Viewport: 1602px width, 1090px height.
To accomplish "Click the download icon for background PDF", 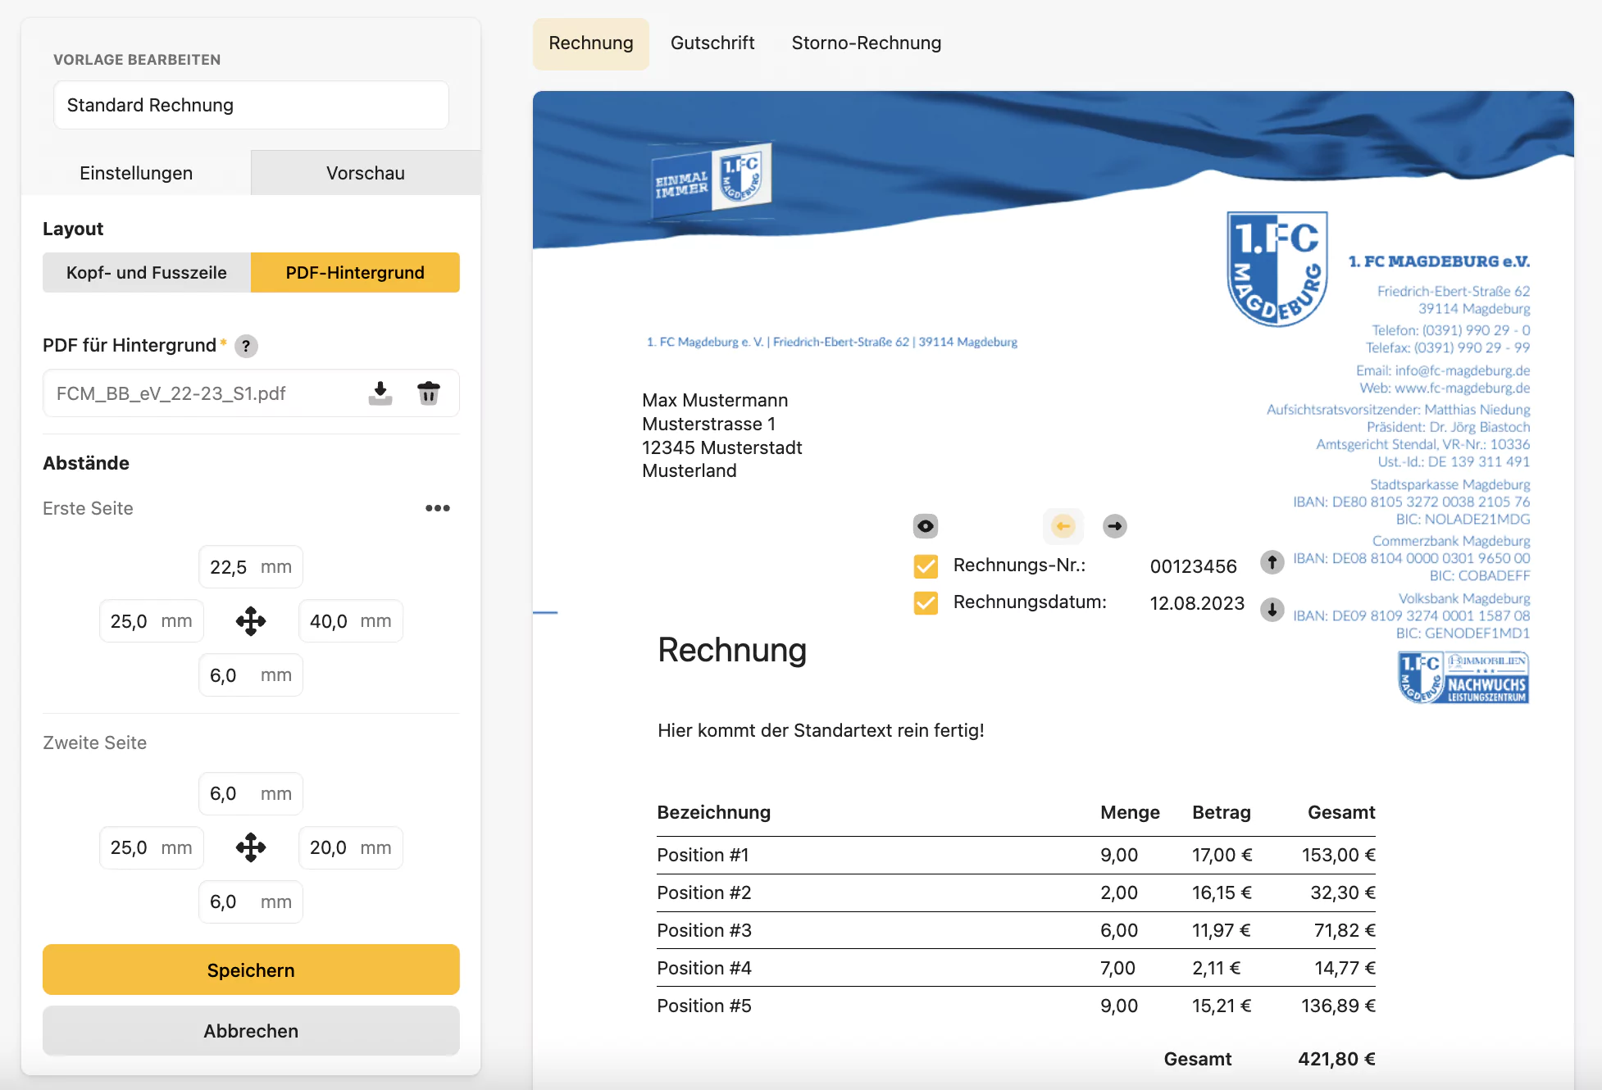I will [380, 393].
